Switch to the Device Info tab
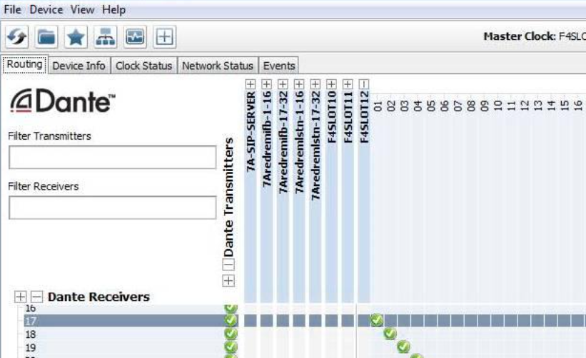 [79, 66]
